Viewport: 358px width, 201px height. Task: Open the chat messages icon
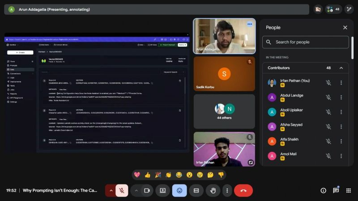tap(336, 190)
